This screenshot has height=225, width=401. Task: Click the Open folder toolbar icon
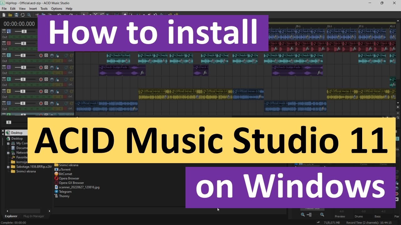tap(10, 15)
